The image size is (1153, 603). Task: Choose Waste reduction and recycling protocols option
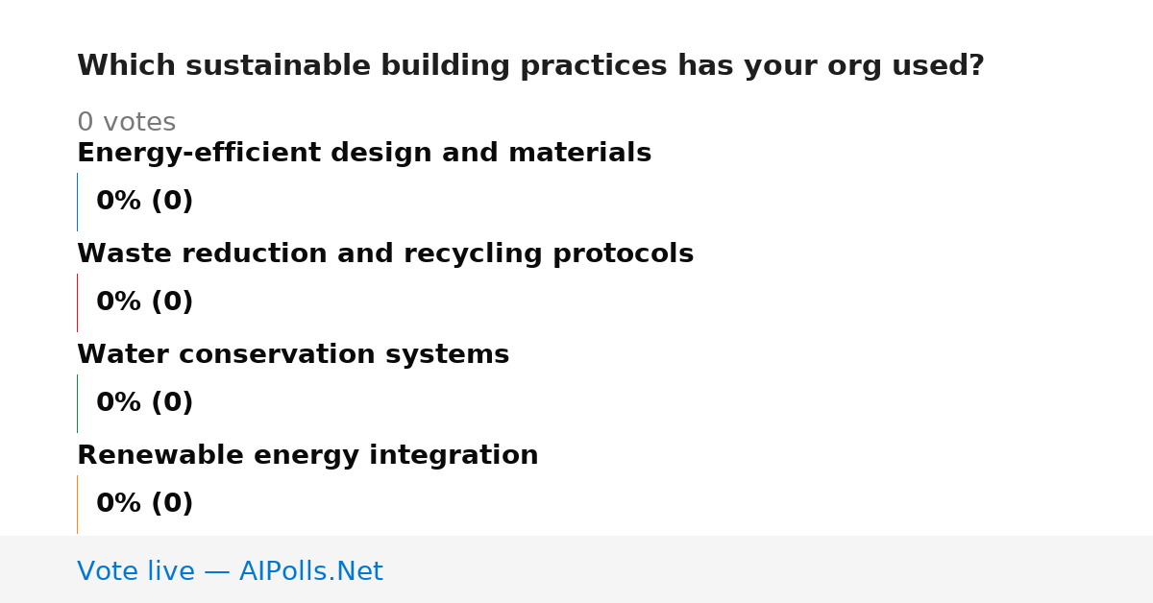click(385, 253)
